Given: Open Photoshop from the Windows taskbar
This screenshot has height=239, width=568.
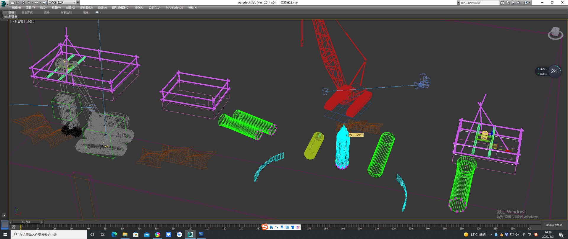Looking at the screenshot, I should 201,234.
